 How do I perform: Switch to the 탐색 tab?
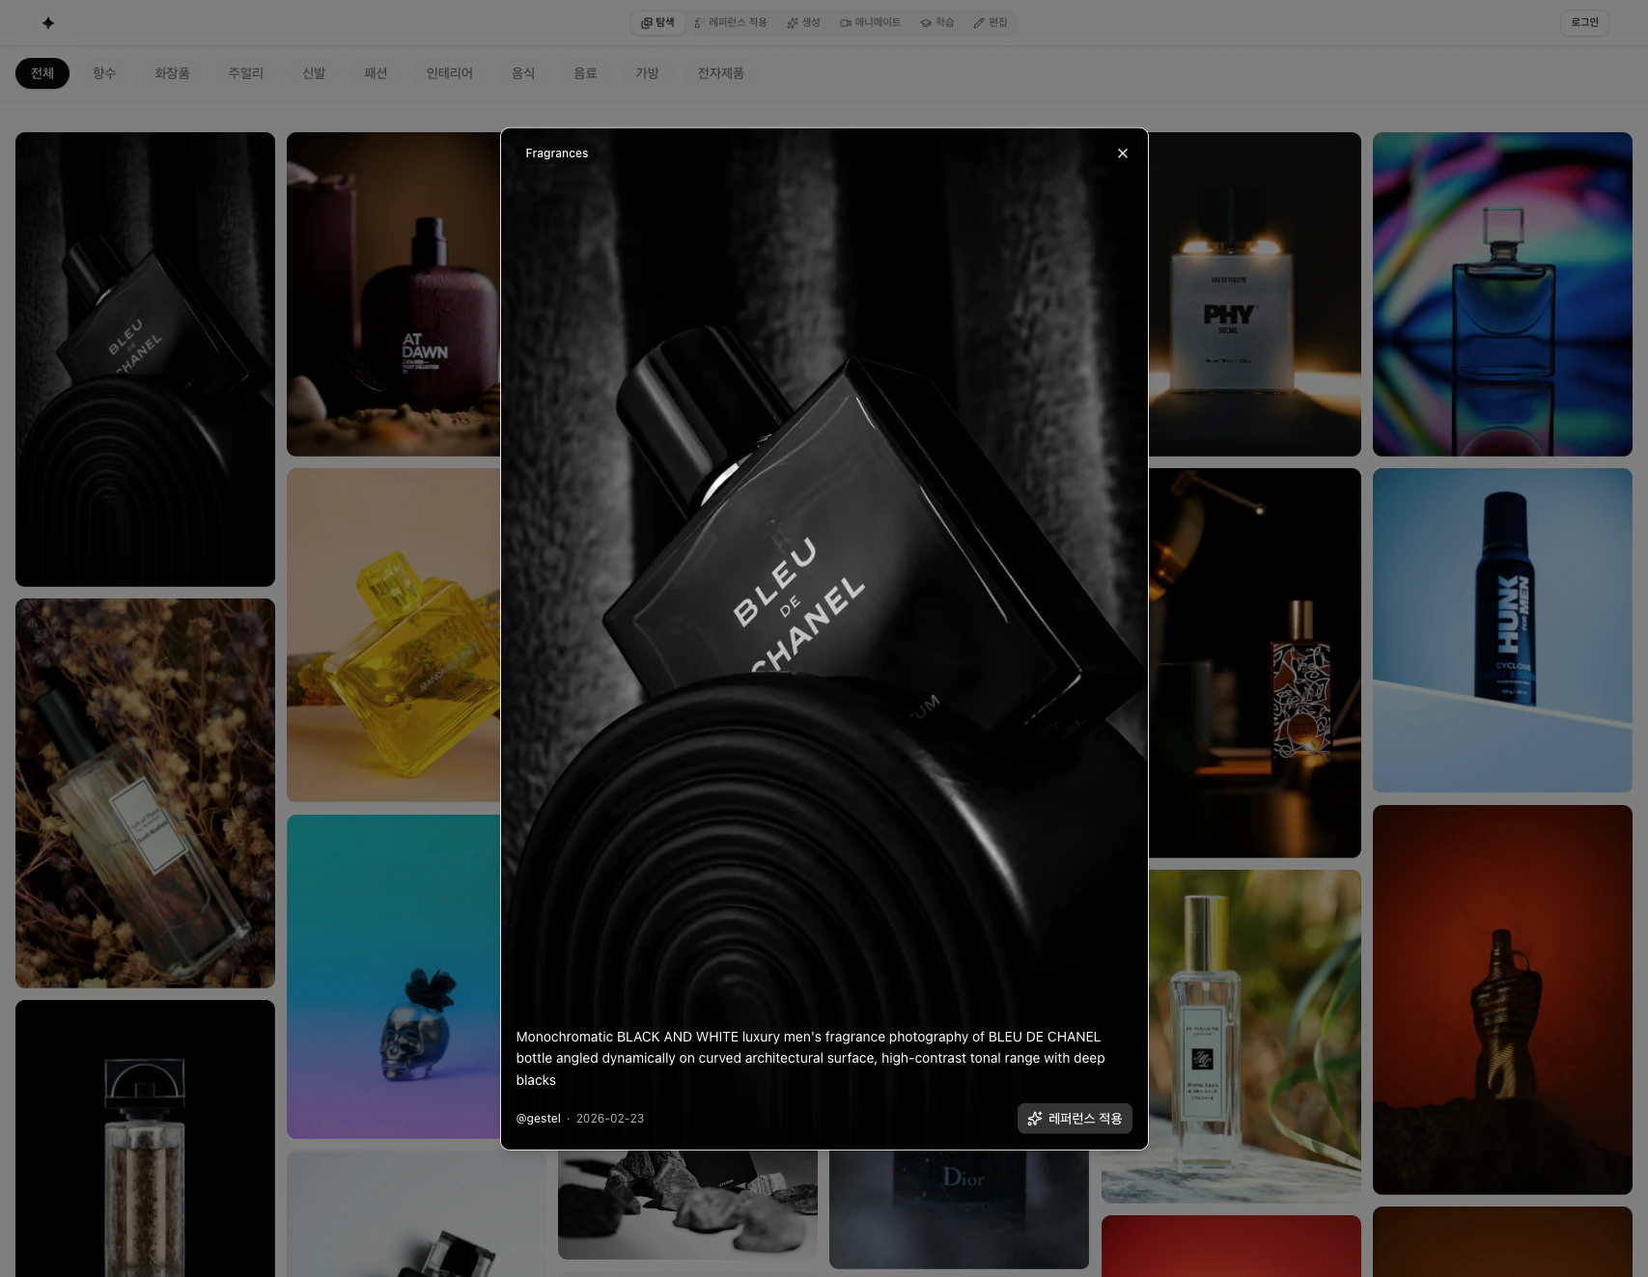[658, 23]
